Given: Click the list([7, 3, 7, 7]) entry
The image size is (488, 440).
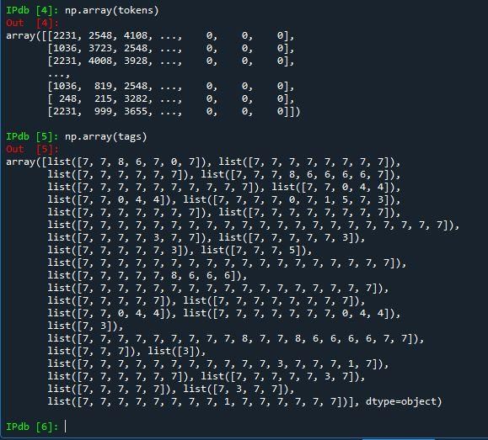Looking at the screenshot, I should (x=236, y=389).
